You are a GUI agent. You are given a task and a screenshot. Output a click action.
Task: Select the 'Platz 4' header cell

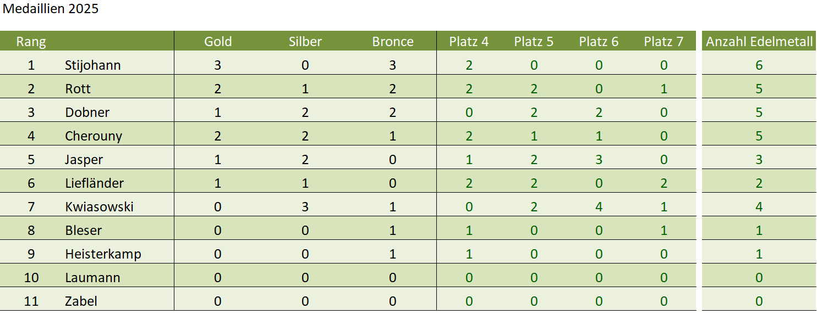click(x=469, y=42)
